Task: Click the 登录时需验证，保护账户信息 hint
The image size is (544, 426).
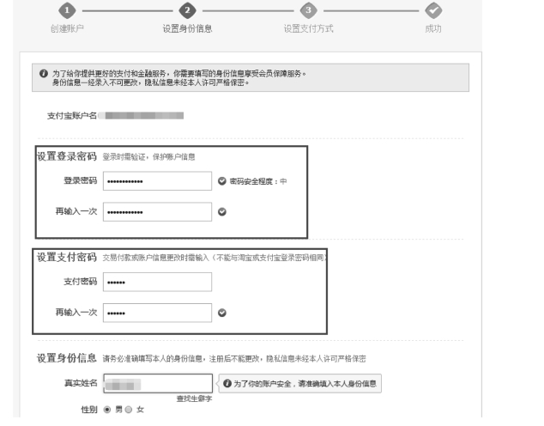Action: coord(148,157)
